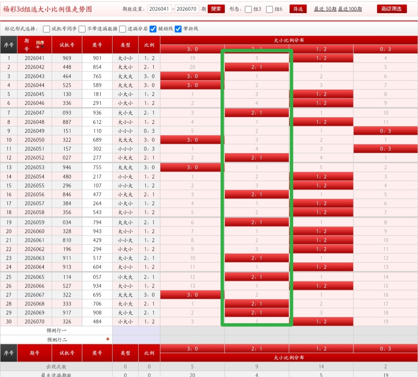Show the 最近100期 results
Image resolution: width=418 pixels, height=377 pixels.
pos(350,9)
